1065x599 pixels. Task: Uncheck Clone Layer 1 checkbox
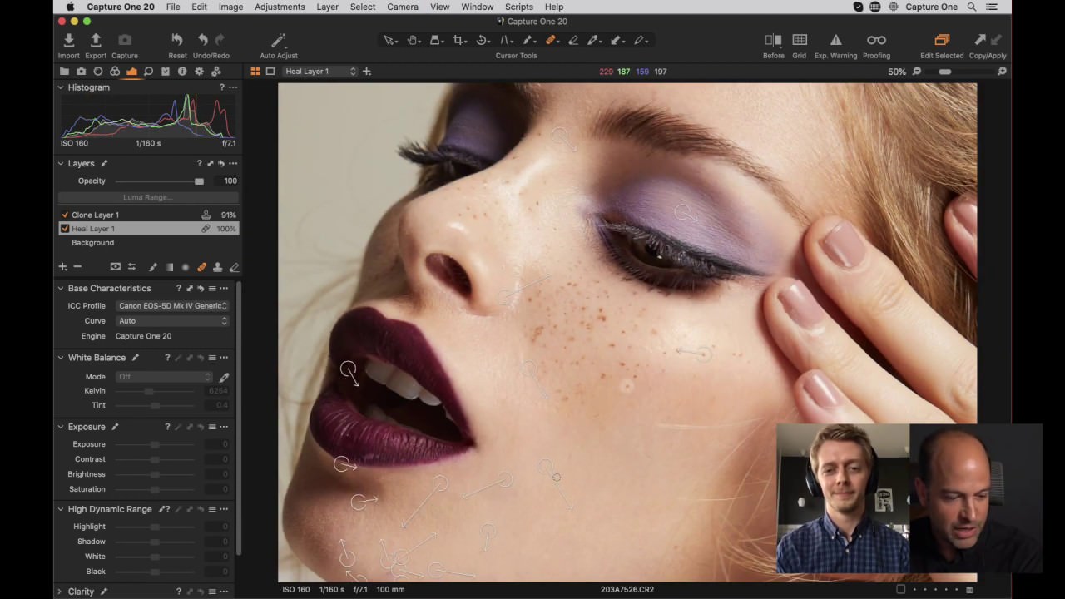(65, 215)
